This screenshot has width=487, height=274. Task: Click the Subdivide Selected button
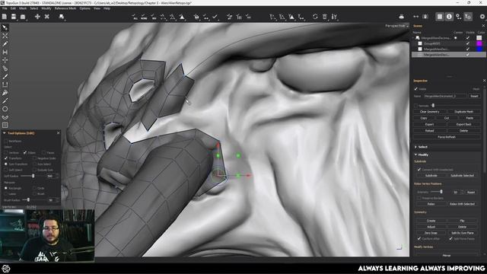click(x=462, y=176)
